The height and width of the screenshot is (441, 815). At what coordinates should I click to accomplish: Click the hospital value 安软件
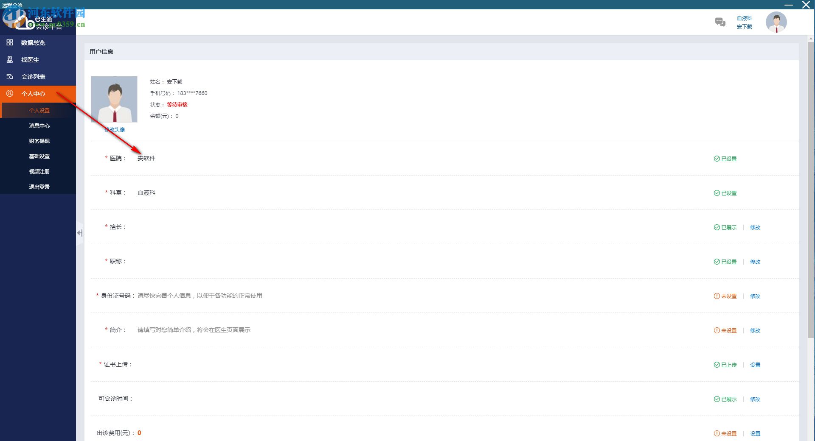point(146,158)
